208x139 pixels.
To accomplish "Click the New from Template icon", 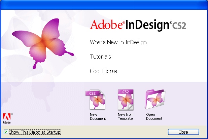I will [126, 100].
